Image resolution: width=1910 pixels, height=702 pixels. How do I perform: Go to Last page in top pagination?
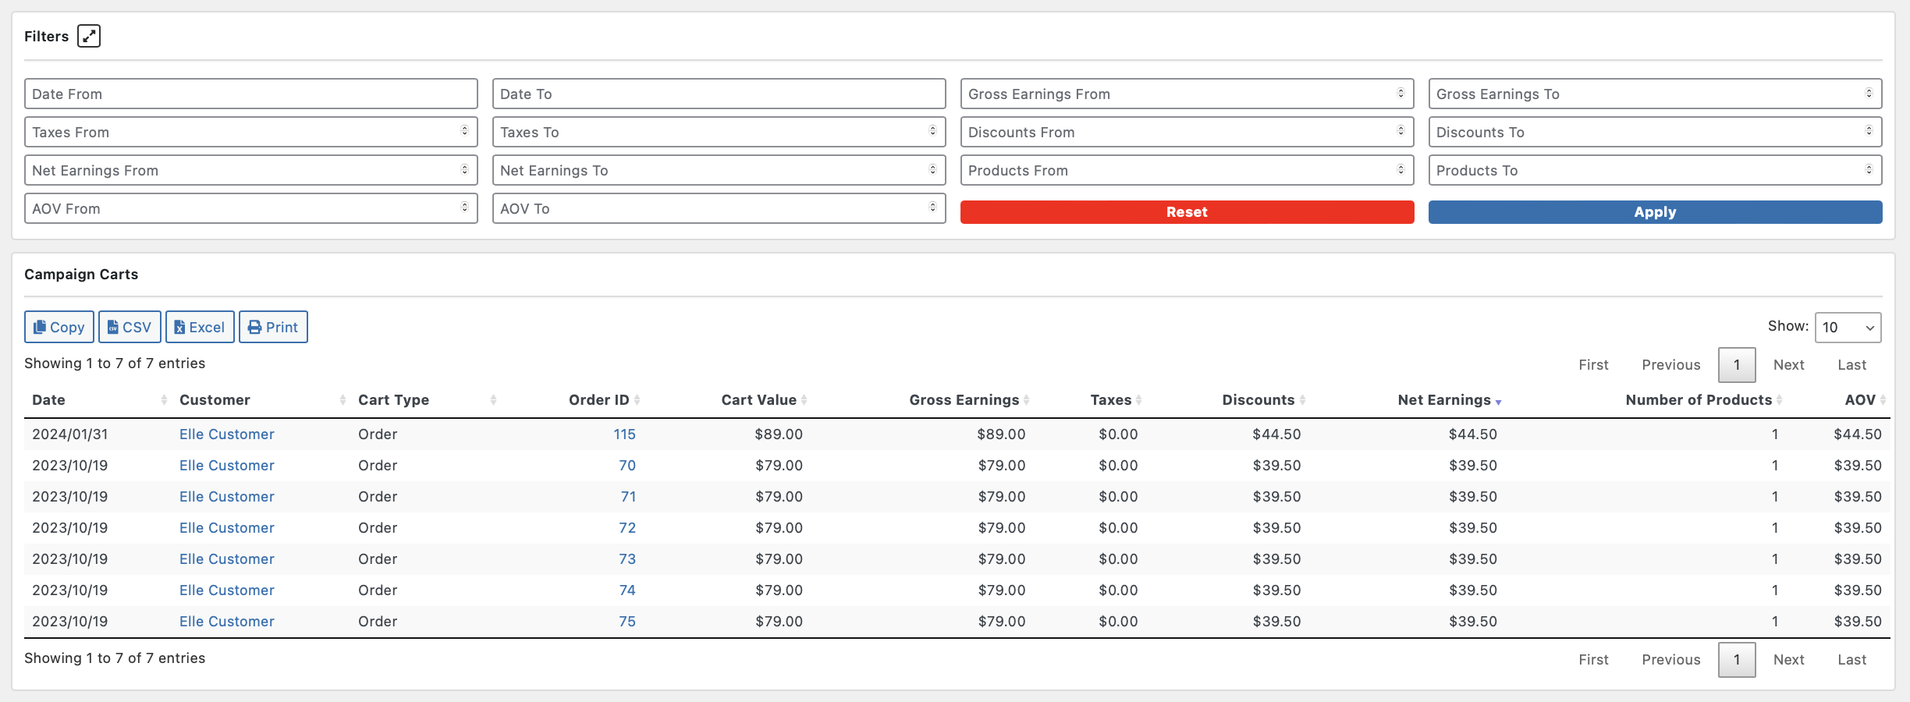tap(1851, 365)
